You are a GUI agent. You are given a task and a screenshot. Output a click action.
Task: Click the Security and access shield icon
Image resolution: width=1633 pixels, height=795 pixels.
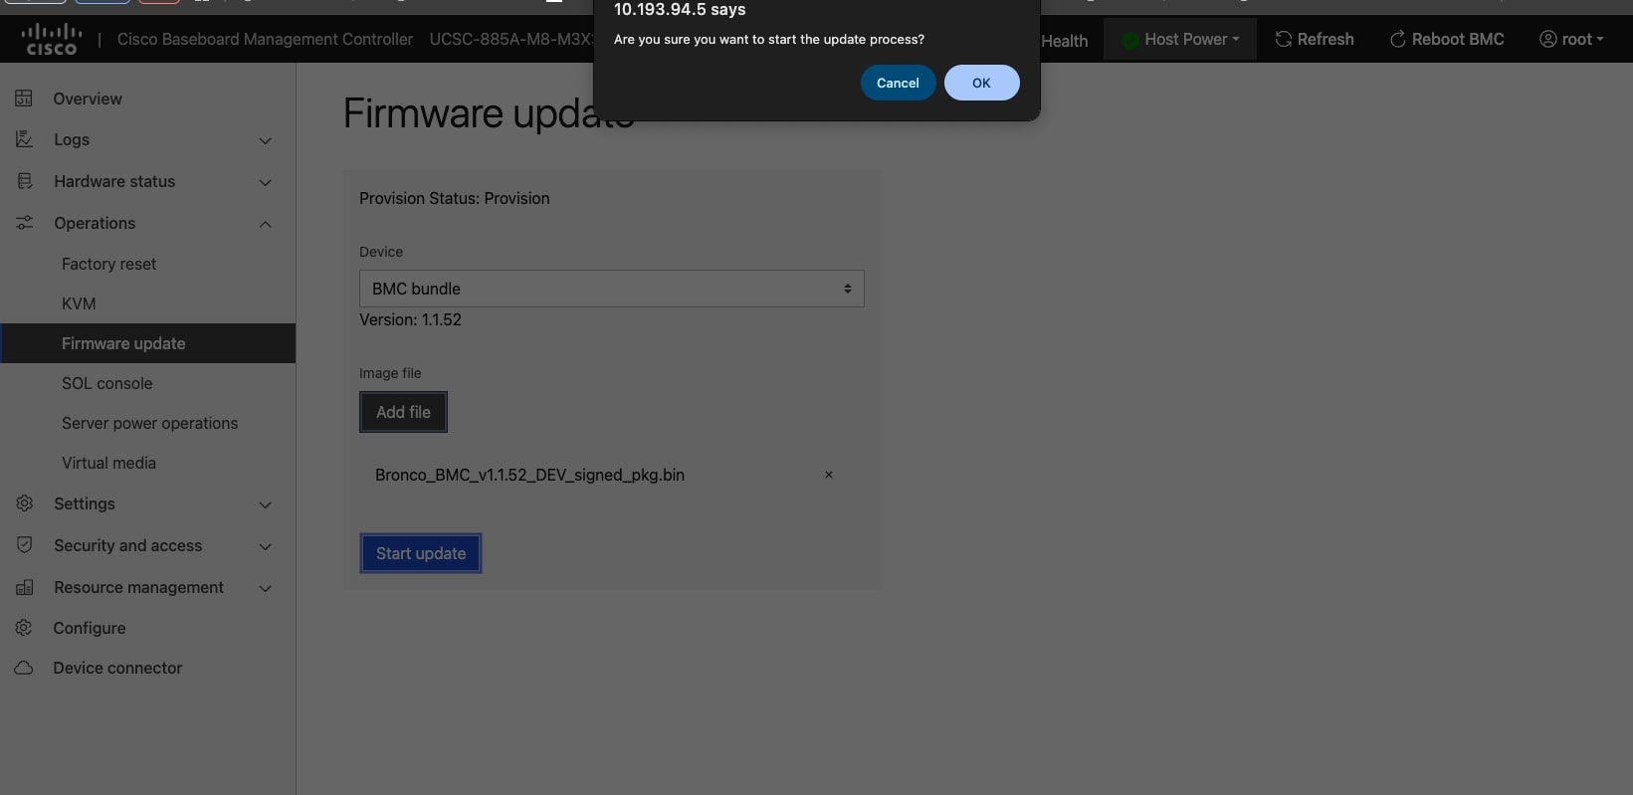(24, 545)
